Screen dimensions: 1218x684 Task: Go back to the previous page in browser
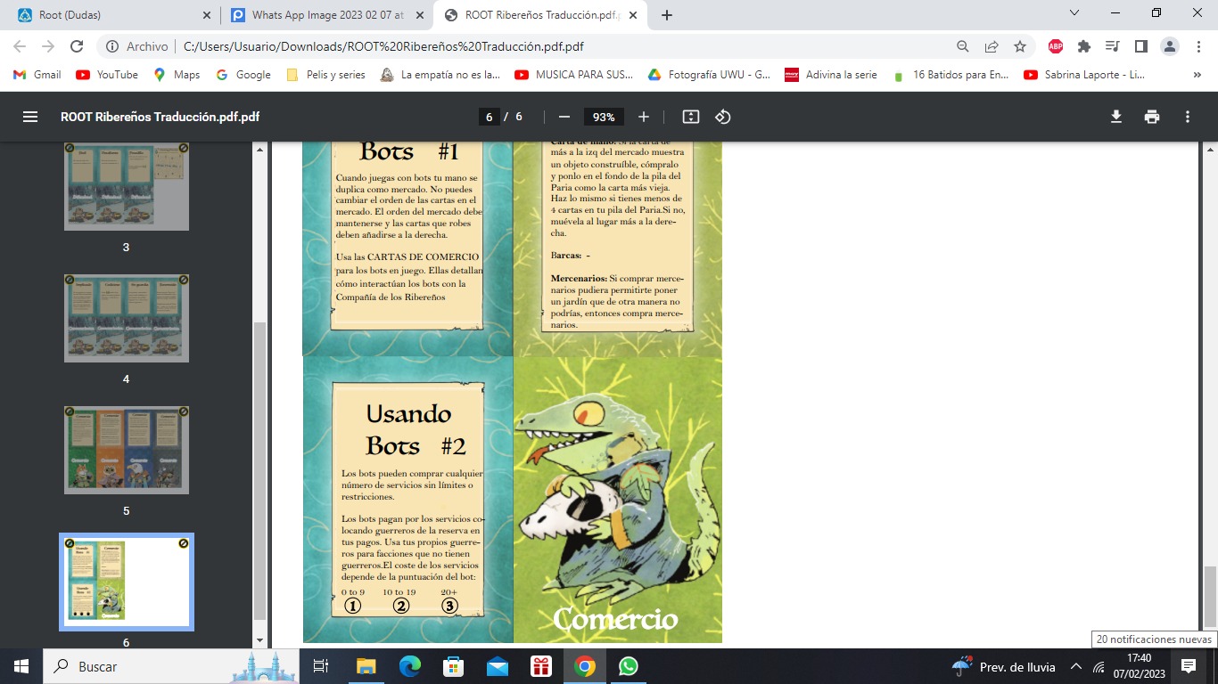coord(21,46)
